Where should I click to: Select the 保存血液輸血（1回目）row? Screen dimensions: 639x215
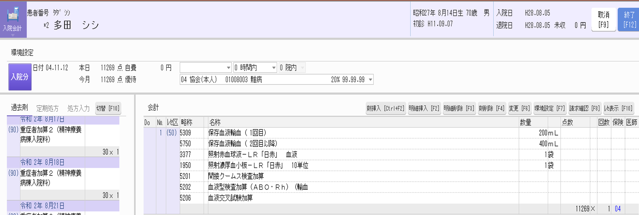point(237,133)
